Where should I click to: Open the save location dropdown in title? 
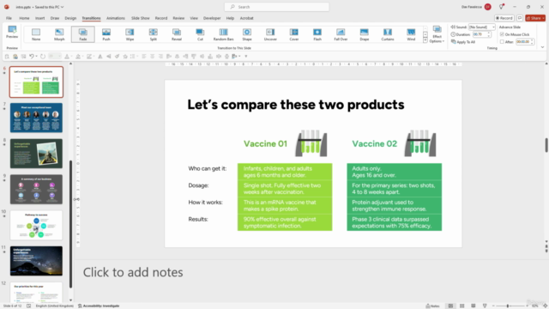(x=63, y=7)
